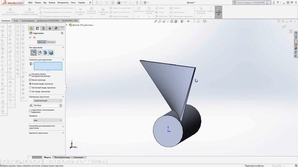Switch to the Добавления SOLIDWORKS tab
298x167 pixels.
[x=48, y=20]
